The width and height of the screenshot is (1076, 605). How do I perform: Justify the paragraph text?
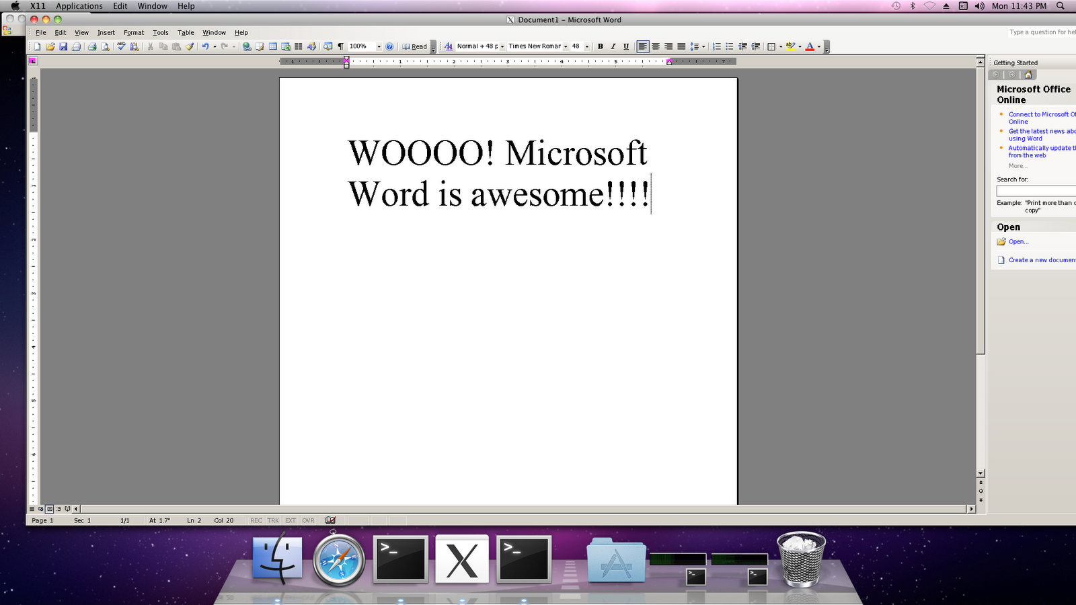[681, 46]
